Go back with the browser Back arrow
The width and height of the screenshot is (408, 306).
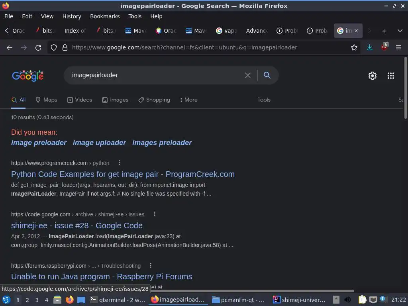click(x=10, y=48)
